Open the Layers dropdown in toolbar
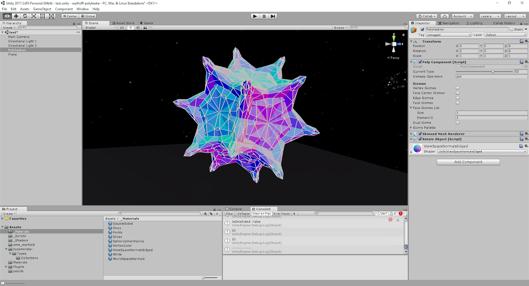 click(x=490, y=16)
